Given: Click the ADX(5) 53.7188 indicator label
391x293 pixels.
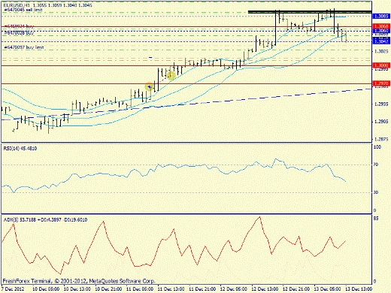Looking at the screenshot, I should pos(45,220).
